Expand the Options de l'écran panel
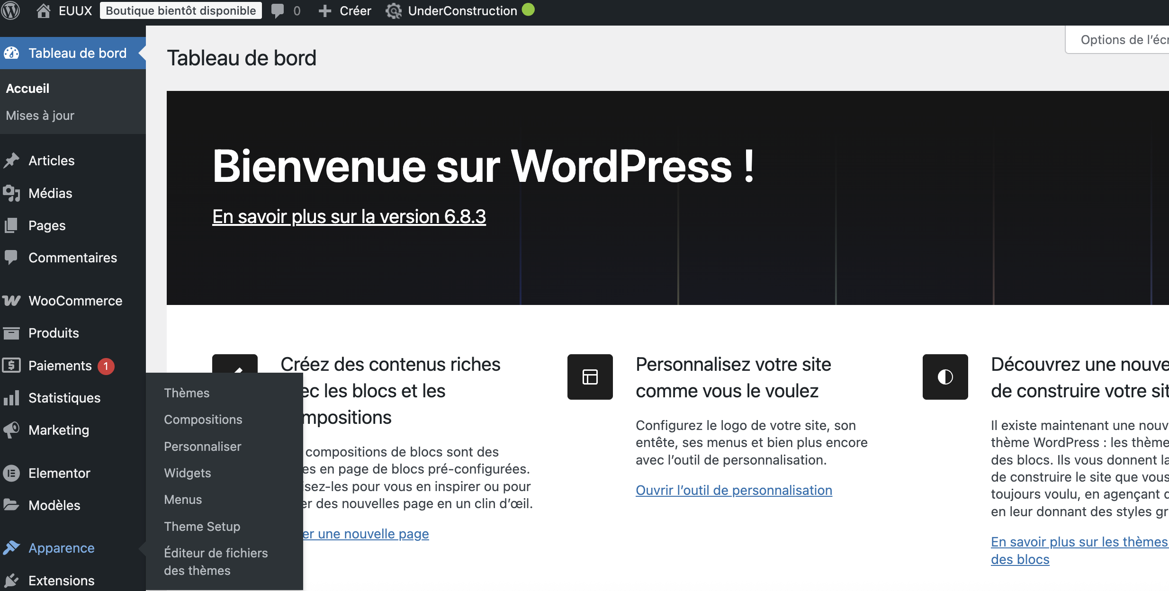Image resolution: width=1169 pixels, height=591 pixels. (x=1123, y=40)
